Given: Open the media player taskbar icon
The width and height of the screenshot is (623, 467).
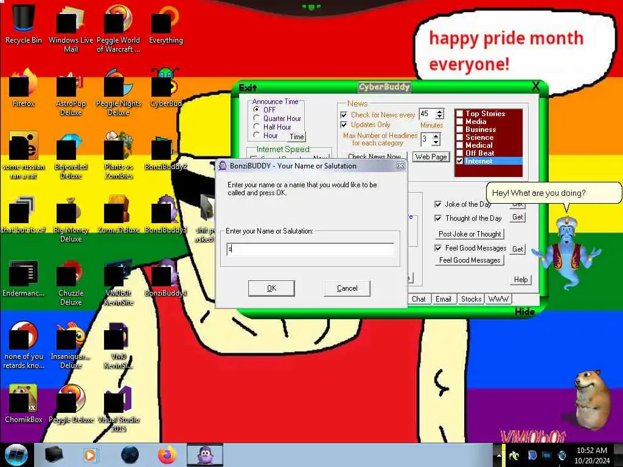Looking at the screenshot, I should point(90,455).
